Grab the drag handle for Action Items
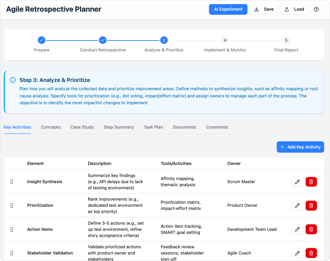Viewport: 330px width, 261px height. tap(12, 229)
